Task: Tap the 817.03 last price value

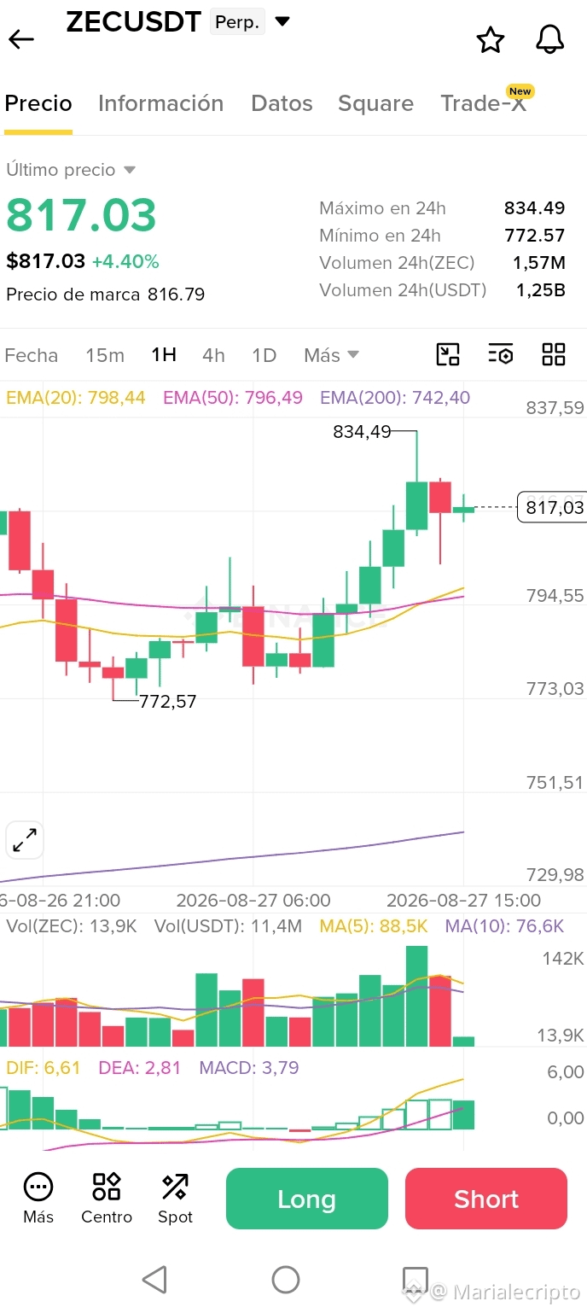Action: coord(82,215)
